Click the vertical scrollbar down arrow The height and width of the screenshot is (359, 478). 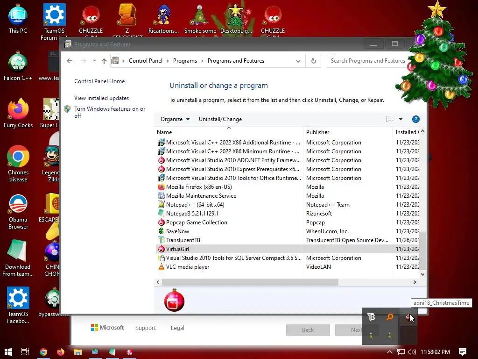[x=422, y=274]
